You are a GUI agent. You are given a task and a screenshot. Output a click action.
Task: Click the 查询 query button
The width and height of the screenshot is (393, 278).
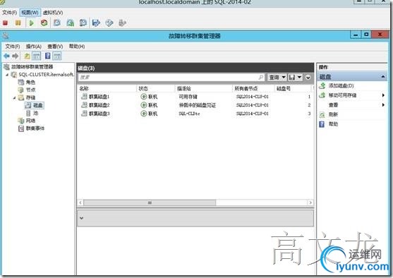[x=274, y=78]
